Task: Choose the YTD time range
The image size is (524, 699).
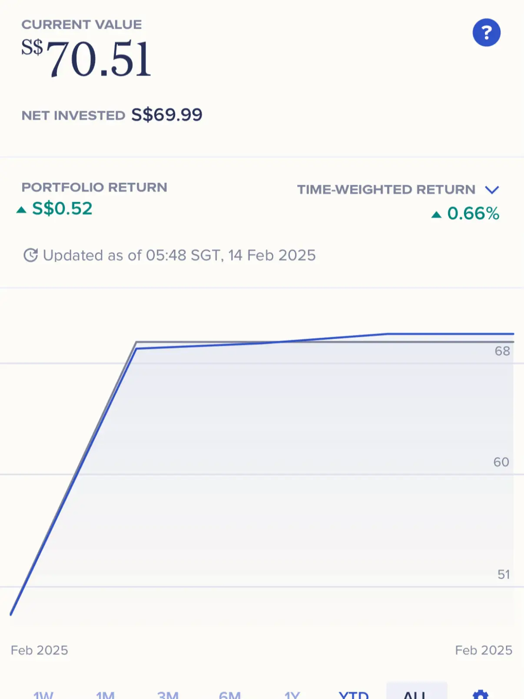Action: click(x=354, y=695)
